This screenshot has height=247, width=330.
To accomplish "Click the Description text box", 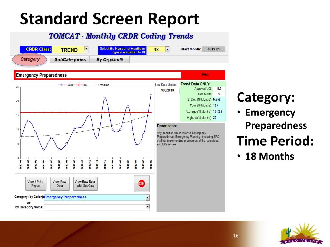I will pos(191,167).
